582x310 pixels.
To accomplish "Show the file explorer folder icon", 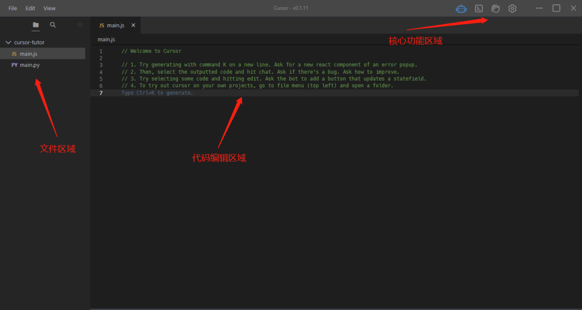I will click(x=36, y=25).
